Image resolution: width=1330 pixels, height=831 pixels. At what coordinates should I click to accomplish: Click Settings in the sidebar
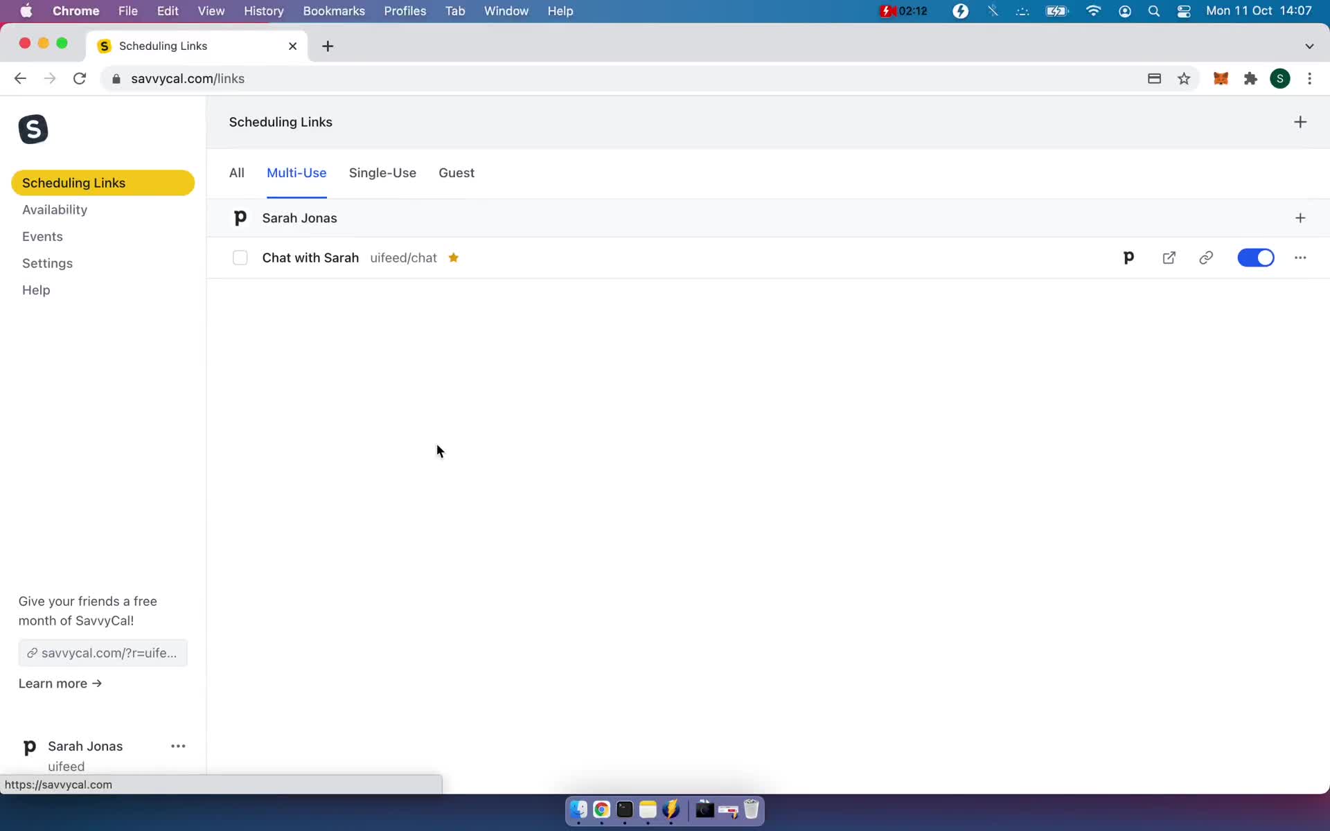47,262
